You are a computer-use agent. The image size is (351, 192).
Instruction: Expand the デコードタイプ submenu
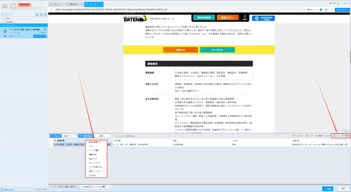point(96,163)
